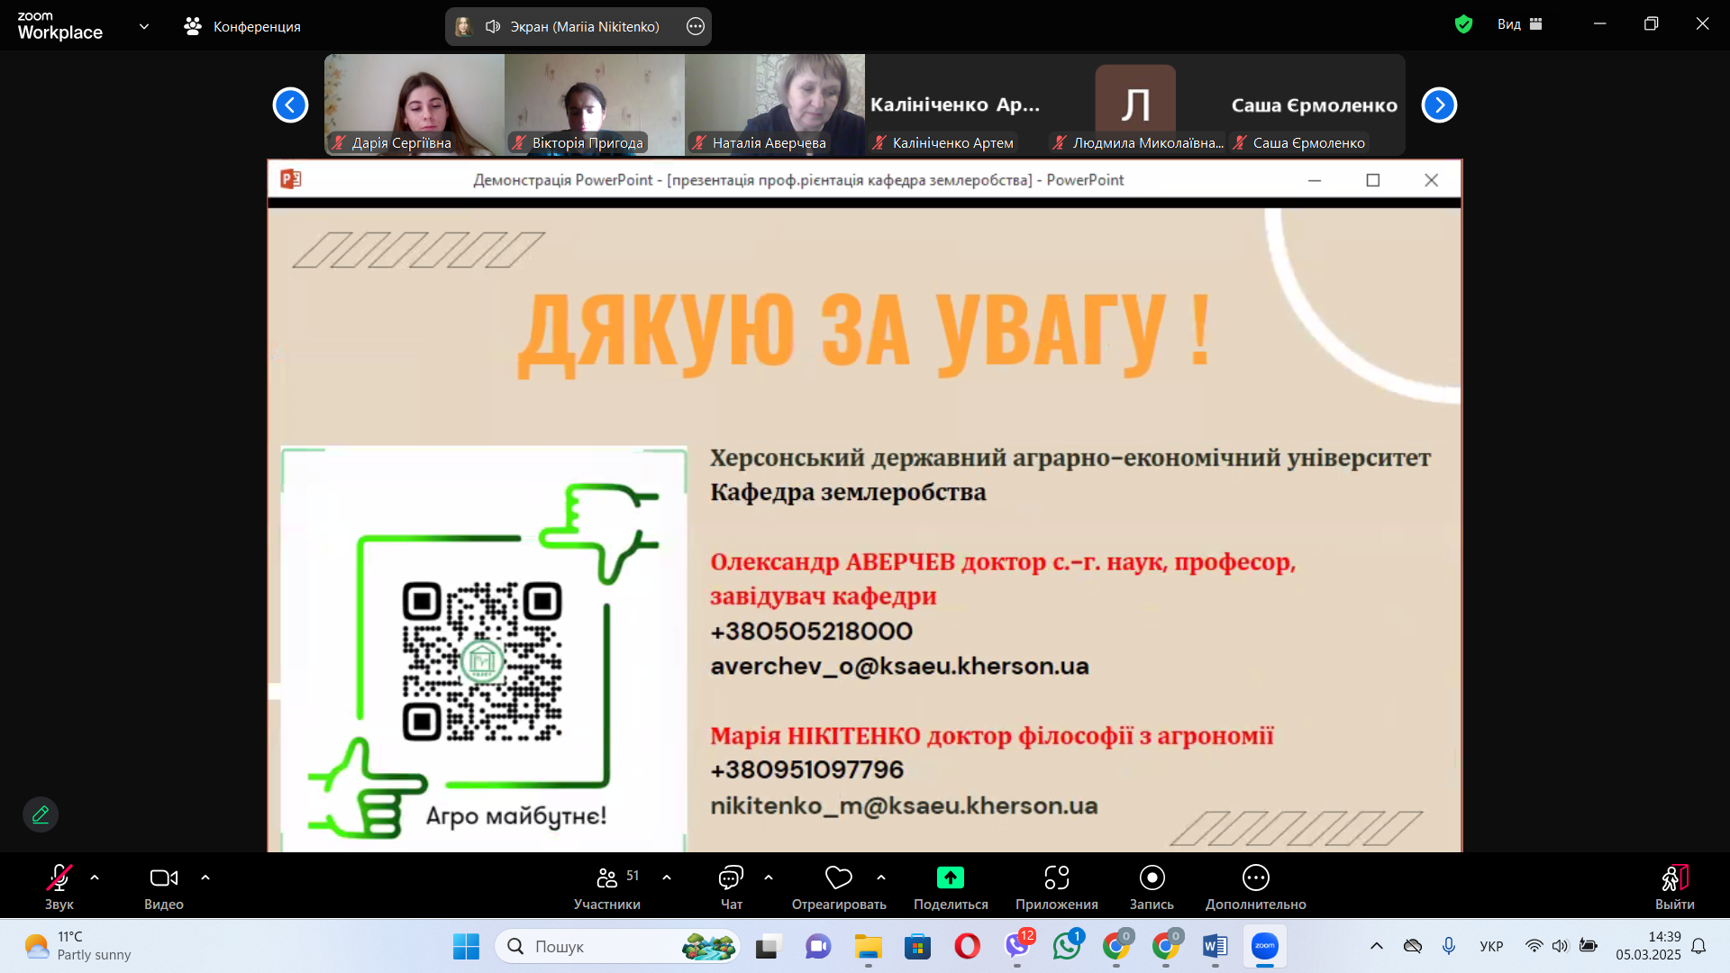Viewport: 1730px width, 973px height.
Task: Select Саша Єрмоленко participant tile
Action: click(1316, 105)
